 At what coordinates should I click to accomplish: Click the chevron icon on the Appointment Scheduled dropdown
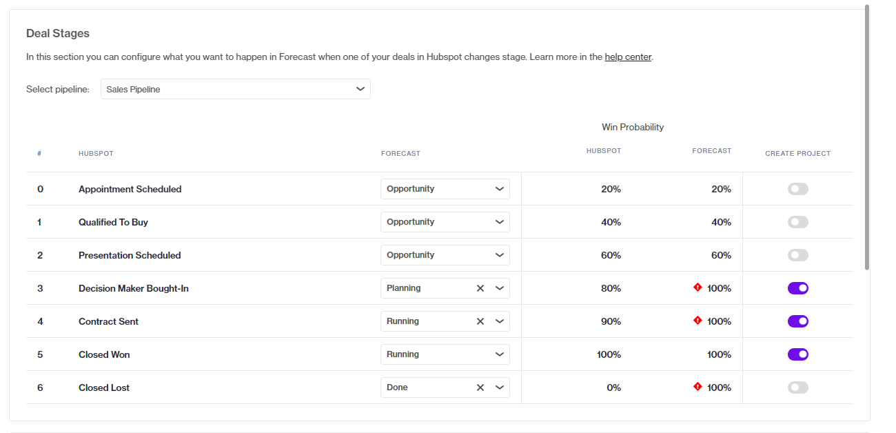coord(499,188)
